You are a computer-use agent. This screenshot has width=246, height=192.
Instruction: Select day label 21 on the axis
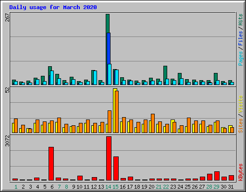point(159,187)
